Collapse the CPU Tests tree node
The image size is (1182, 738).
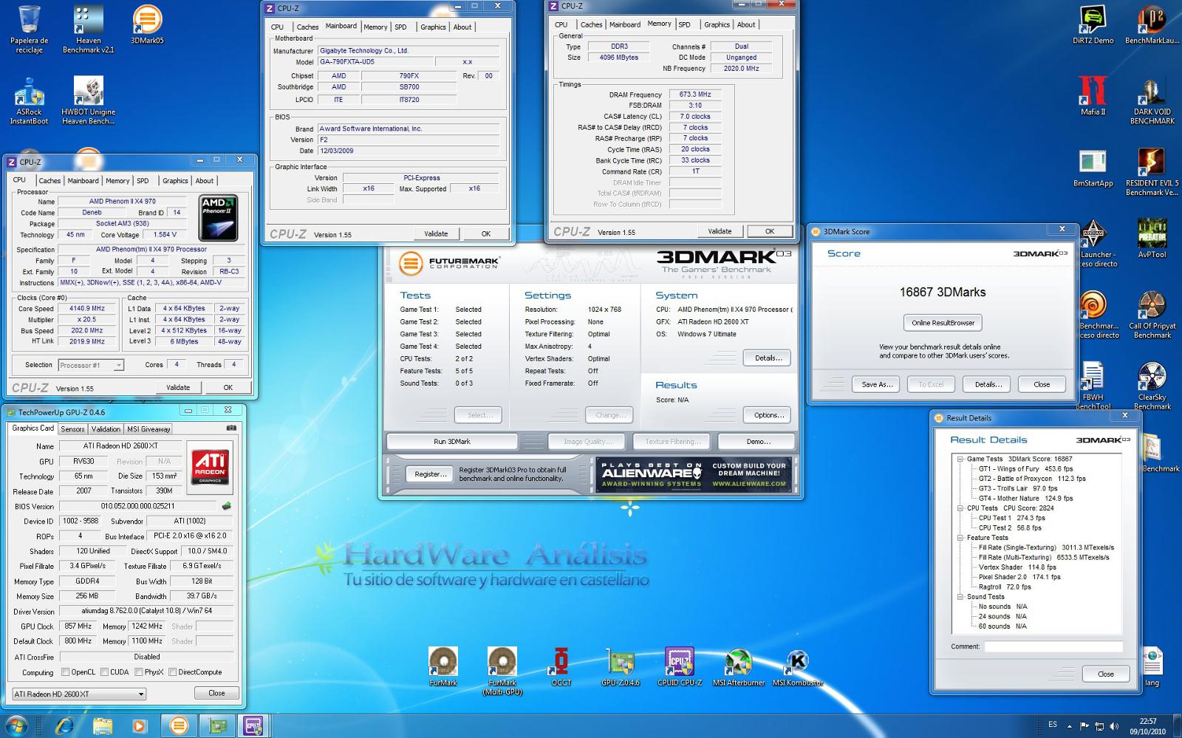(960, 508)
